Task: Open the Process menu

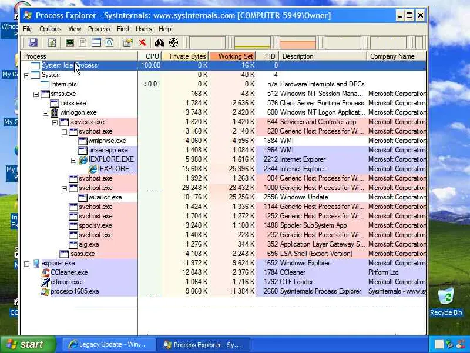Action: click(99, 29)
